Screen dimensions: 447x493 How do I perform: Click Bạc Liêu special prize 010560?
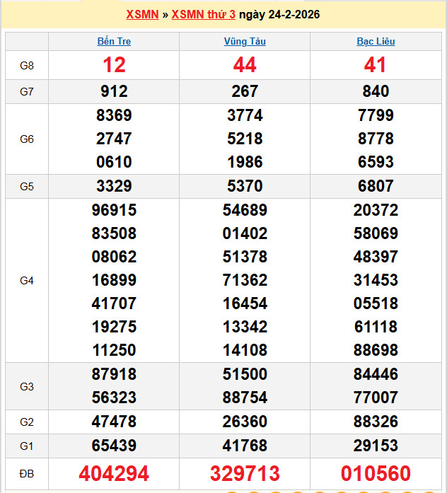(x=376, y=473)
